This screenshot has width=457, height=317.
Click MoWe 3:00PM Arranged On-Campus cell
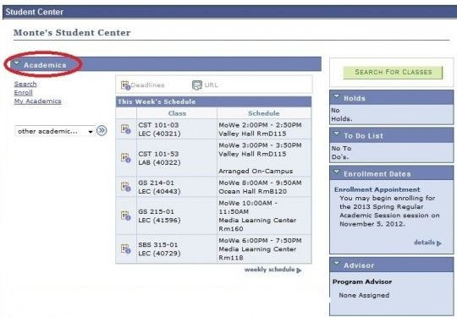click(264, 158)
